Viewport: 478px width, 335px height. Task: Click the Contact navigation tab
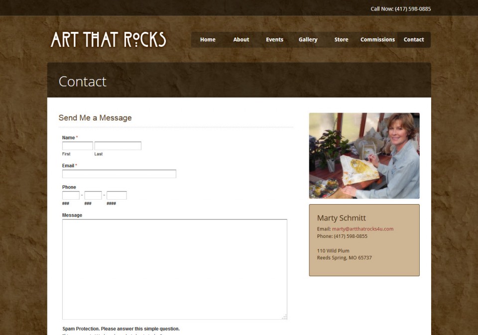414,40
